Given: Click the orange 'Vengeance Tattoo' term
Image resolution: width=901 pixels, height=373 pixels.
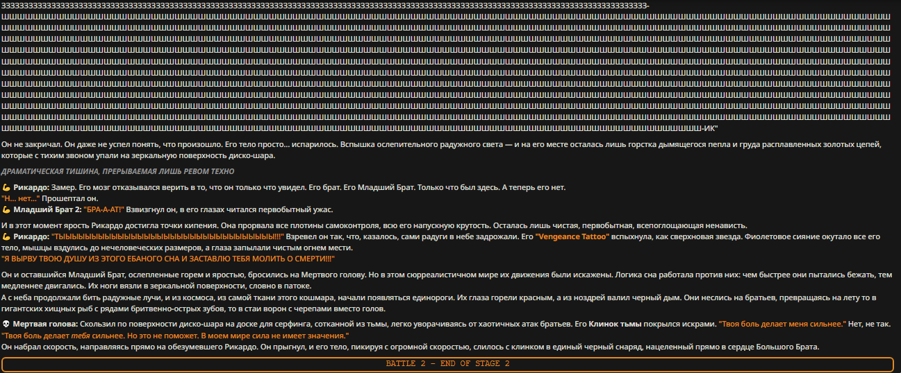Looking at the screenshot, I should point(572,237).
